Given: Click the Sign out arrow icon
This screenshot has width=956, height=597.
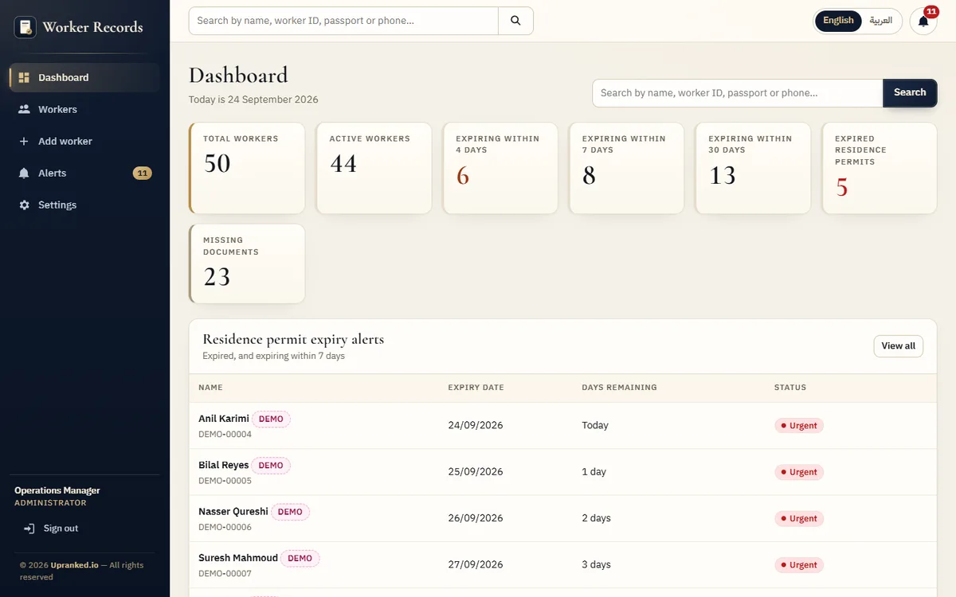Looking at the screenshot, I should point(29,529).
